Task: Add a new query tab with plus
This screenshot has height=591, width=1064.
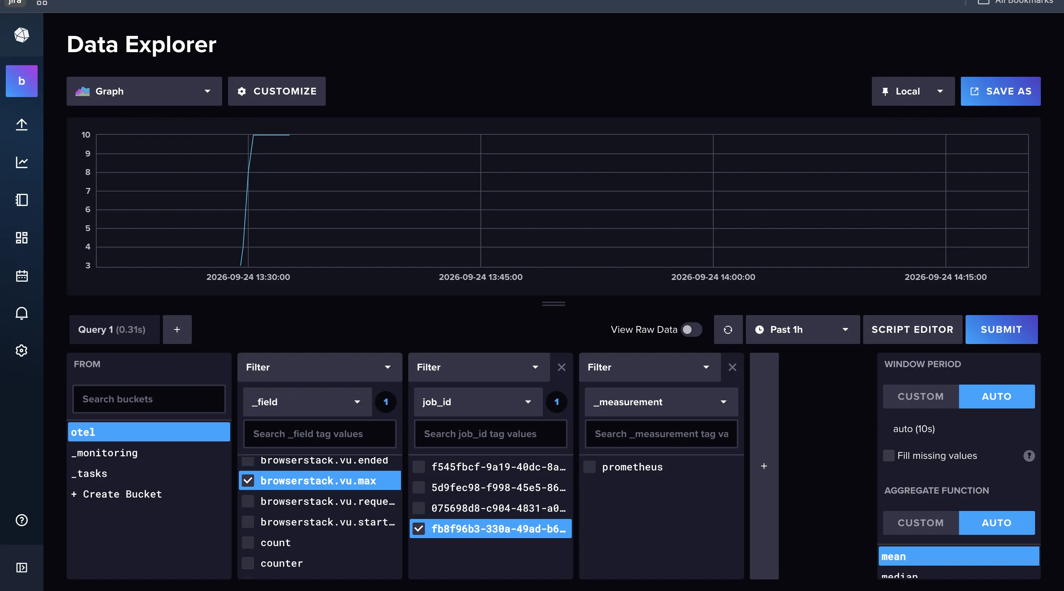Action: (x=177, y=330)
